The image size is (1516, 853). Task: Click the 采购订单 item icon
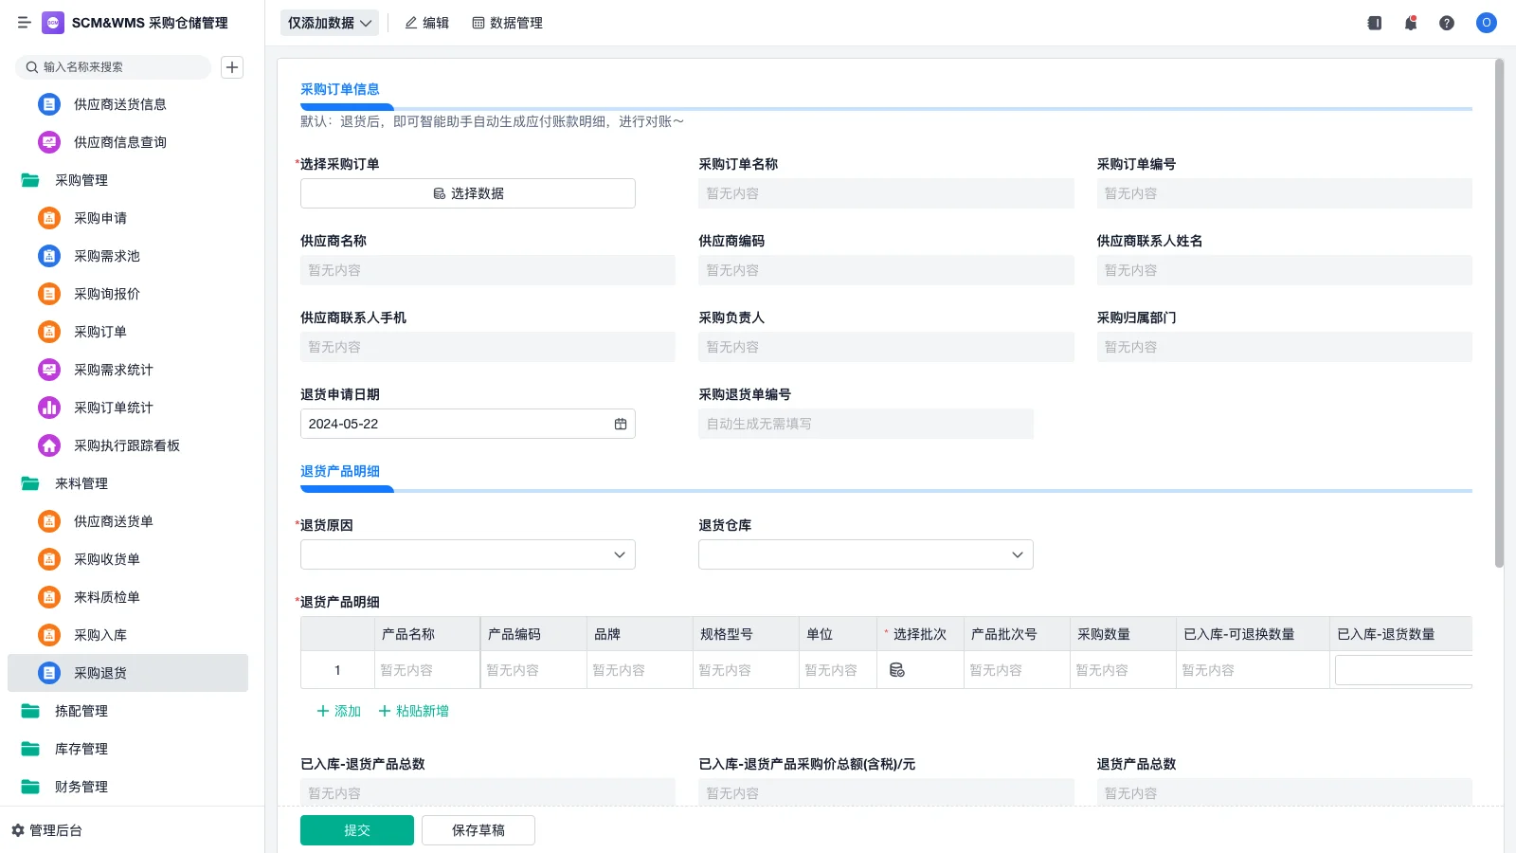click(49, 332)
